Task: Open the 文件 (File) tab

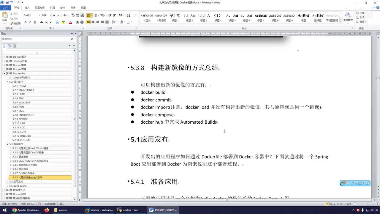Action: (6, 8)
